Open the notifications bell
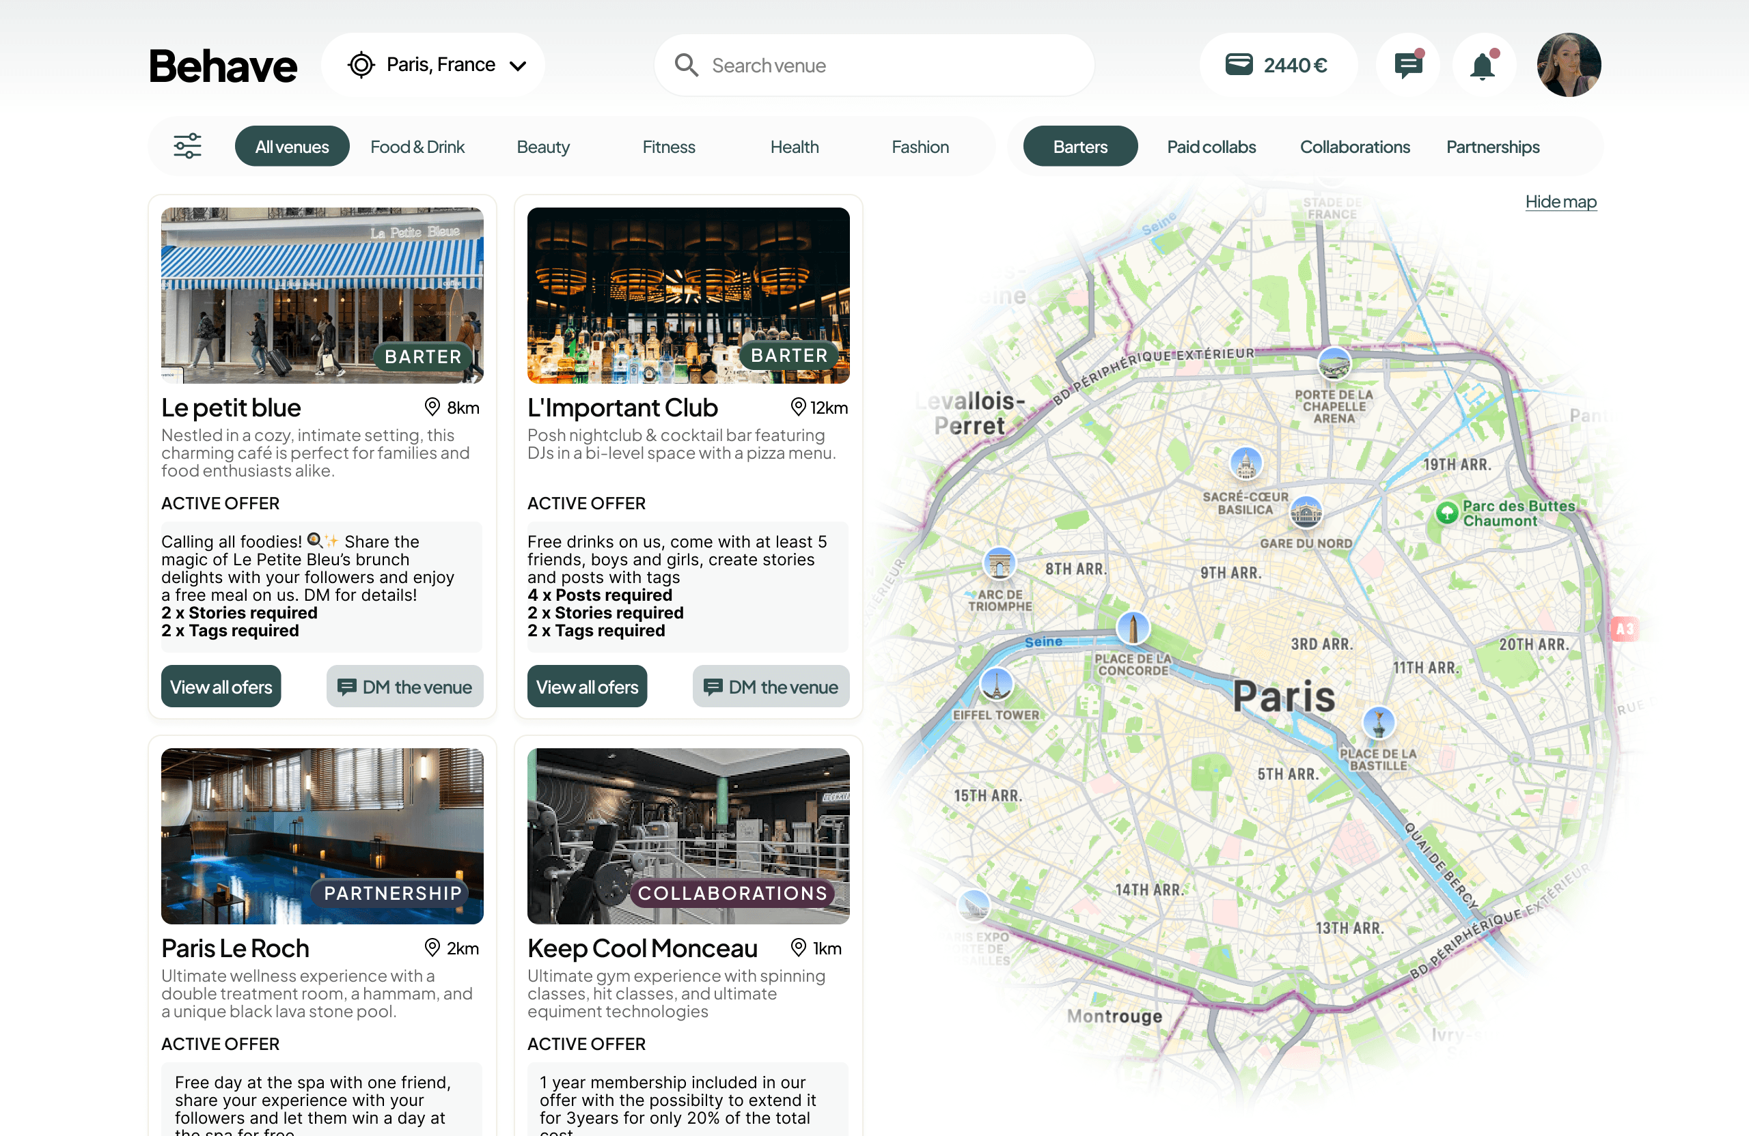 click(1483, 66)
